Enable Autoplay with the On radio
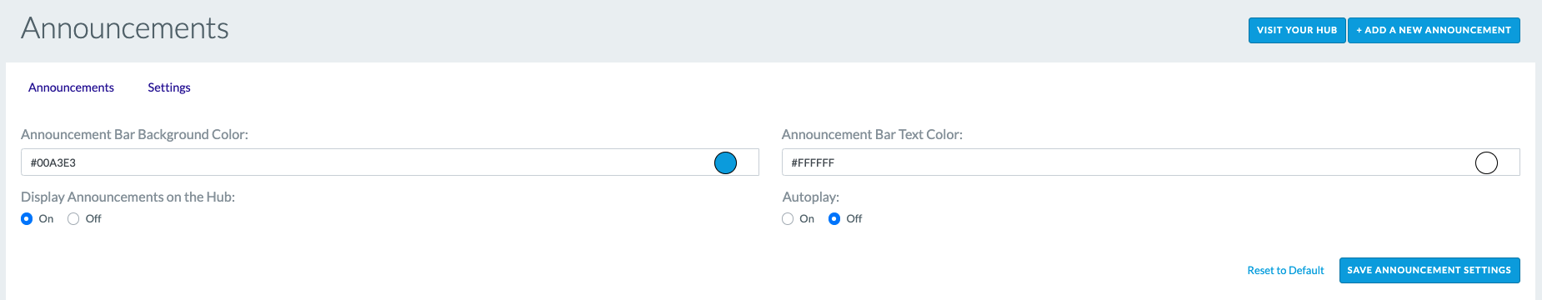The image size is (1542, 300). click(788, 219)
